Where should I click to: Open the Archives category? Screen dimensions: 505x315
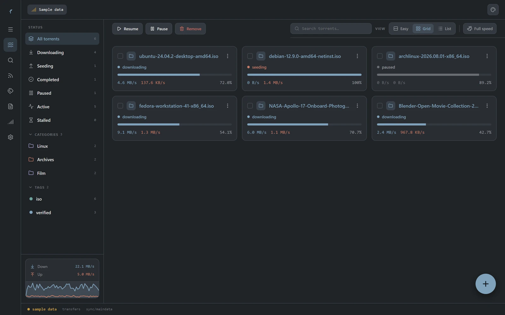62,160
